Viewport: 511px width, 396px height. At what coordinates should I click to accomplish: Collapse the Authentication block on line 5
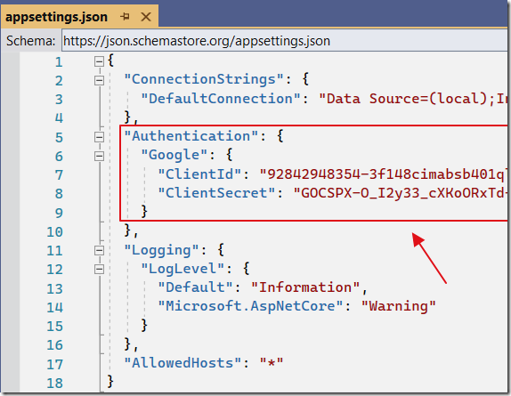[x=99, y=137]
